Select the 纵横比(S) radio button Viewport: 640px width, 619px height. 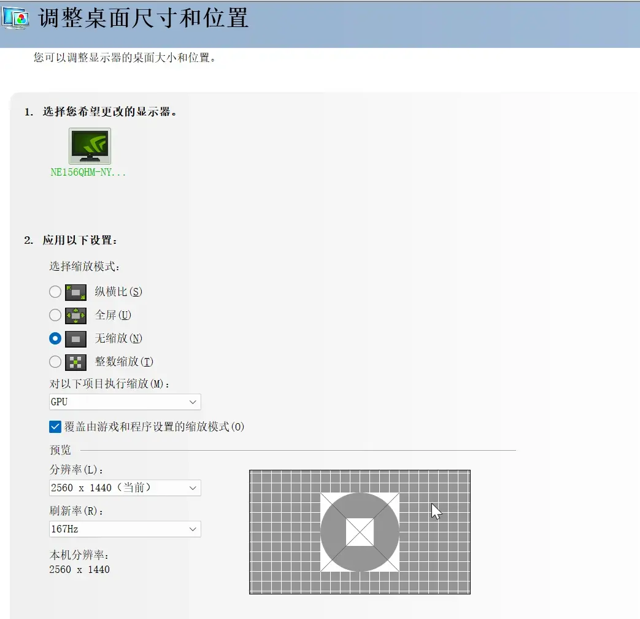(55, 292)
